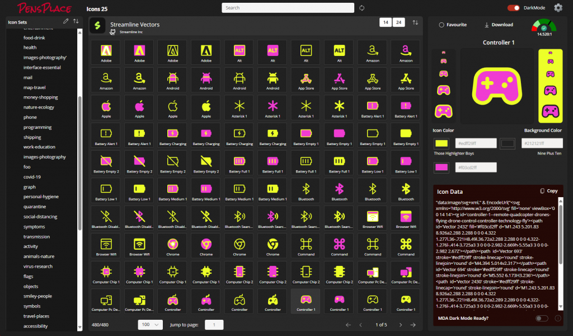The image size is (573, 336).
Task: Toggle the DarkMode switch off
Action: (x=514, y=8)
